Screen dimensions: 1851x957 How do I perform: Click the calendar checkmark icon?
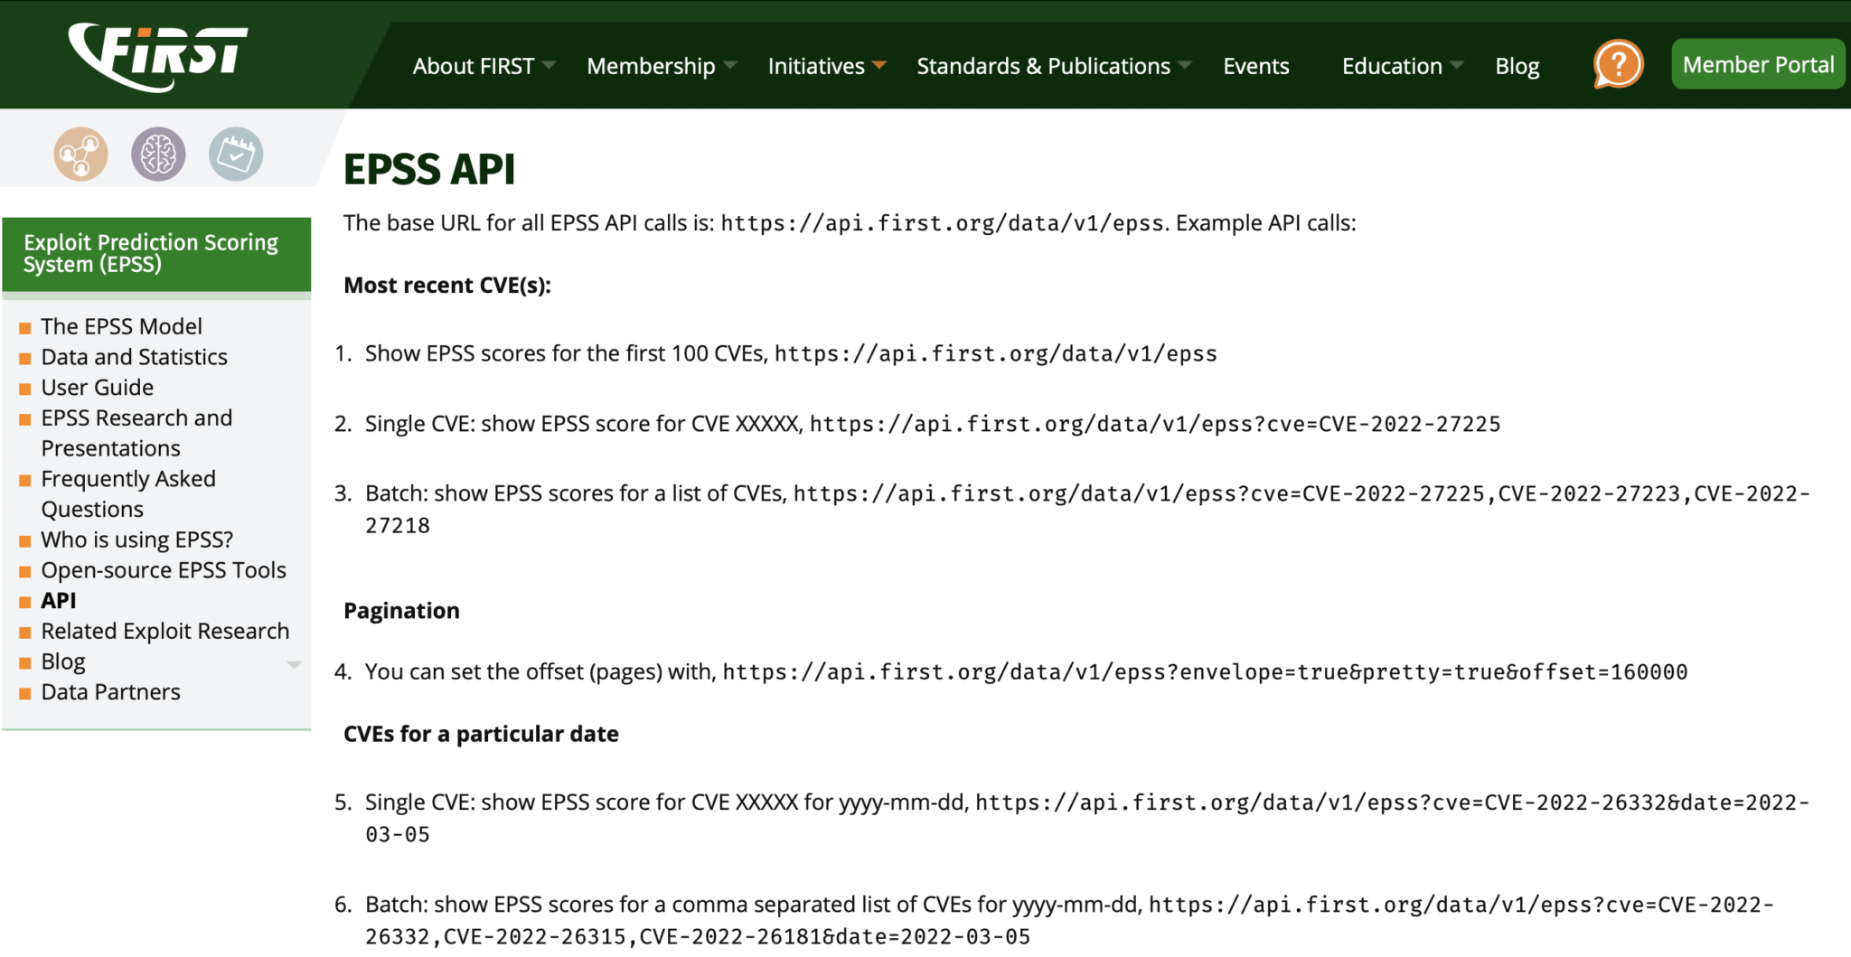(x=236, y=155)
